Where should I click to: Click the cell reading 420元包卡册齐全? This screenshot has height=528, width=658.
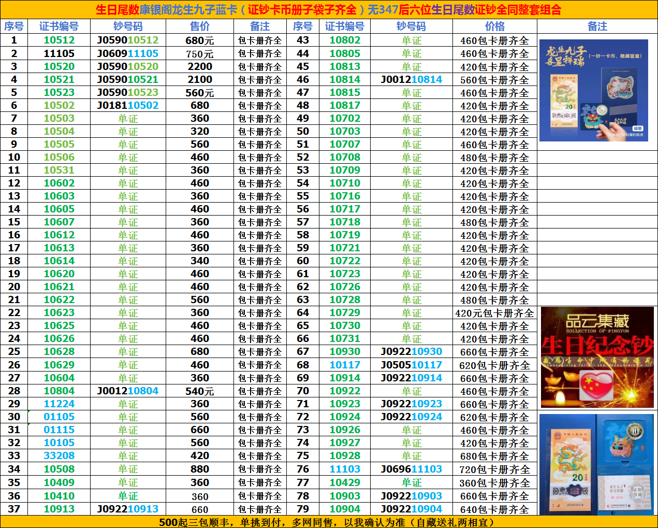(x=494, y=313)
